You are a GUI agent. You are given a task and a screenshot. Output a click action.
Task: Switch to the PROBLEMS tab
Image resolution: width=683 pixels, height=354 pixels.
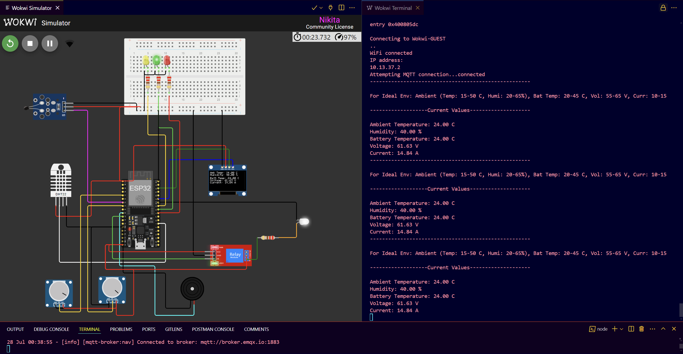tap(121, 329)
